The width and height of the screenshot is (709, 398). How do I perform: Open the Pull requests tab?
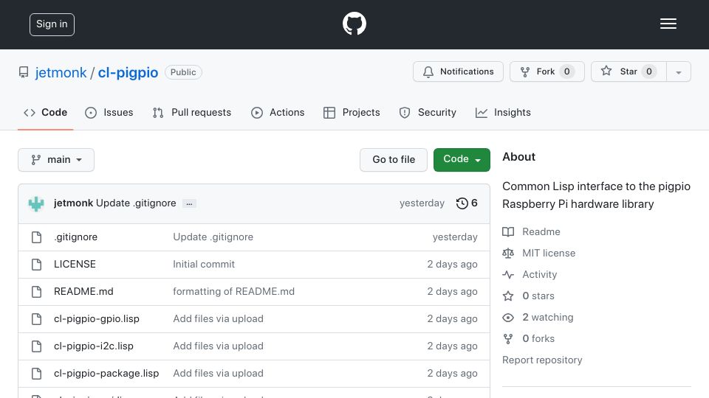(192, 113)
